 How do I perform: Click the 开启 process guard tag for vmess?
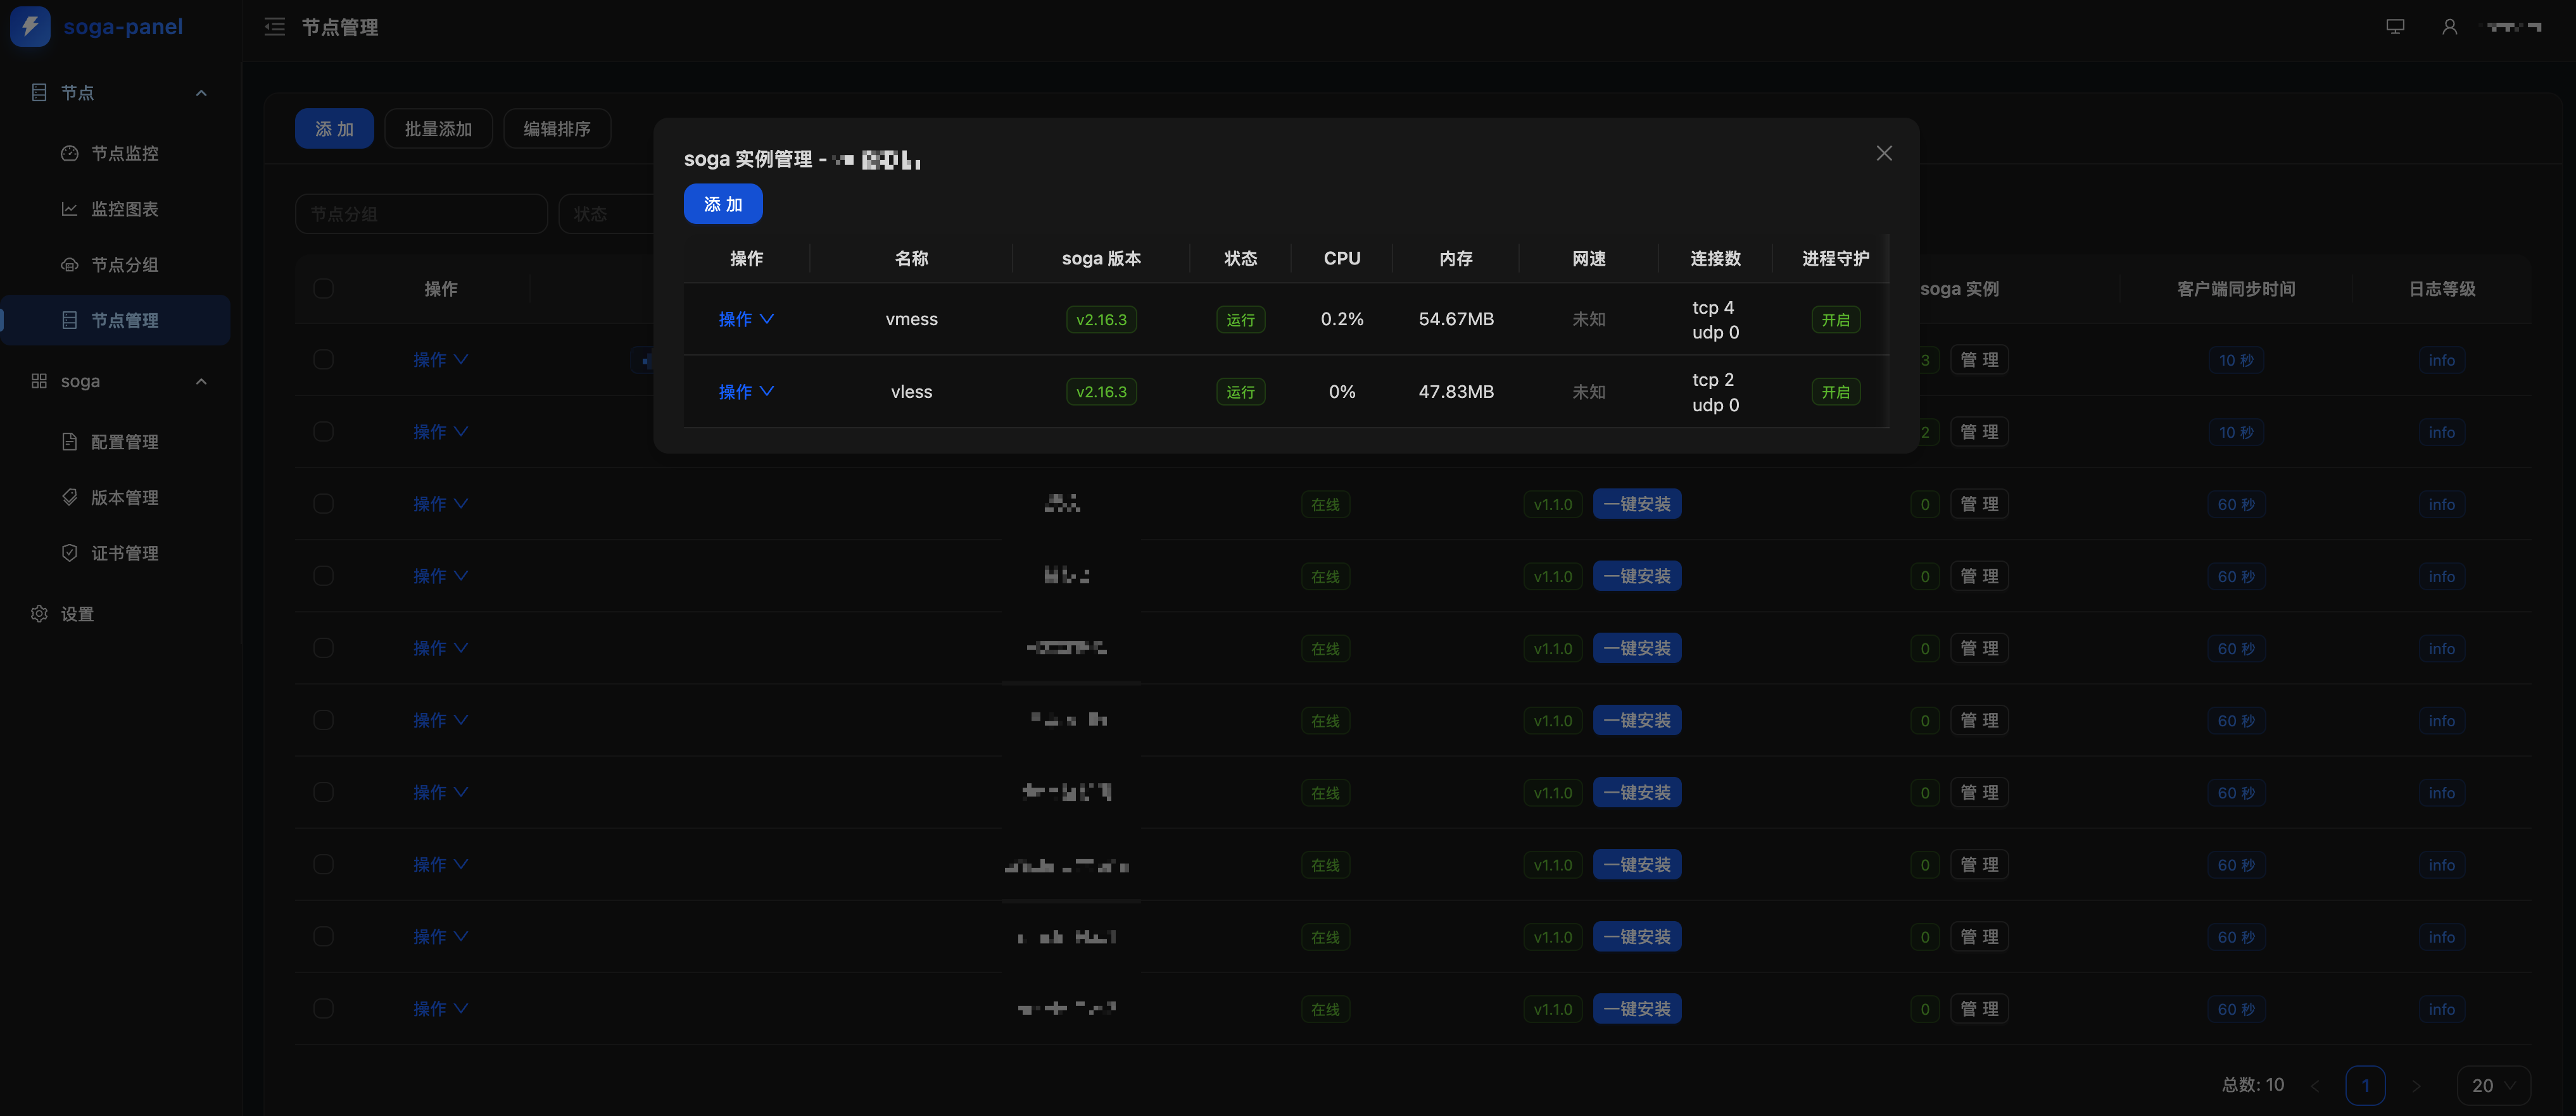(x=1836, y=319)
